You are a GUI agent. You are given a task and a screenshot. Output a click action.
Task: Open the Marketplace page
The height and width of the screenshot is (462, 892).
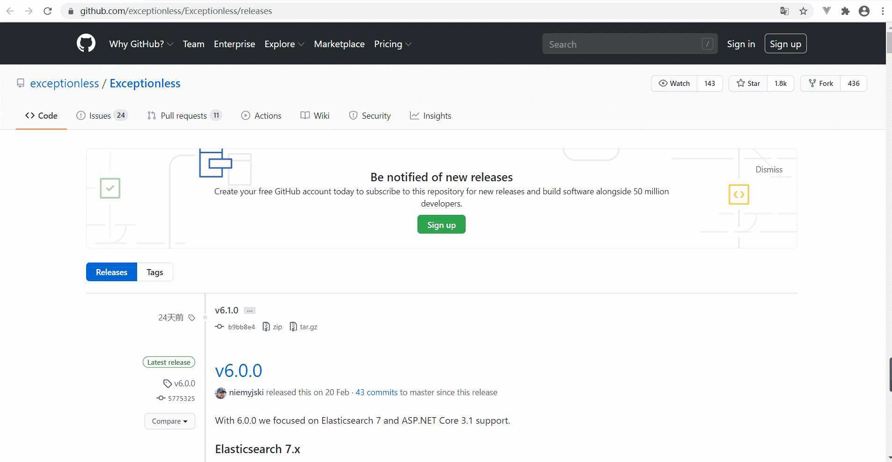pyautogui.click(x=339, y=44)
